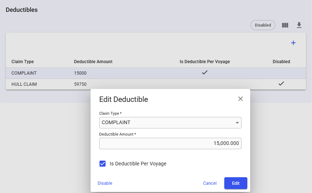Image resolution: width=312 pixels, height=193 pixels.
Task: Click the Deductible Amount input field
Action: click(x=170, y=143)
